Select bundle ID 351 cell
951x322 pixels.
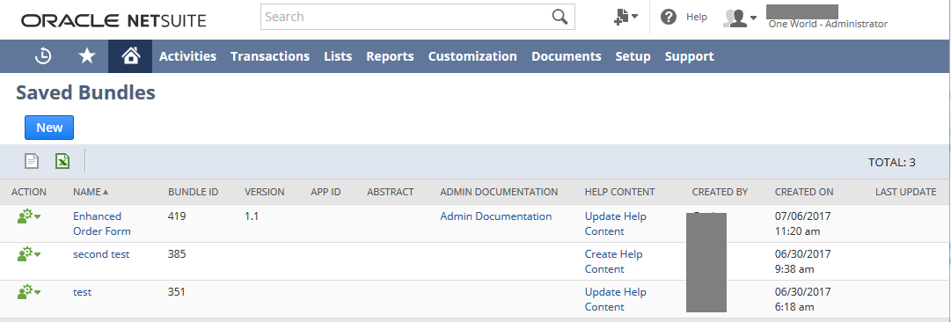[x=177, y=292]
